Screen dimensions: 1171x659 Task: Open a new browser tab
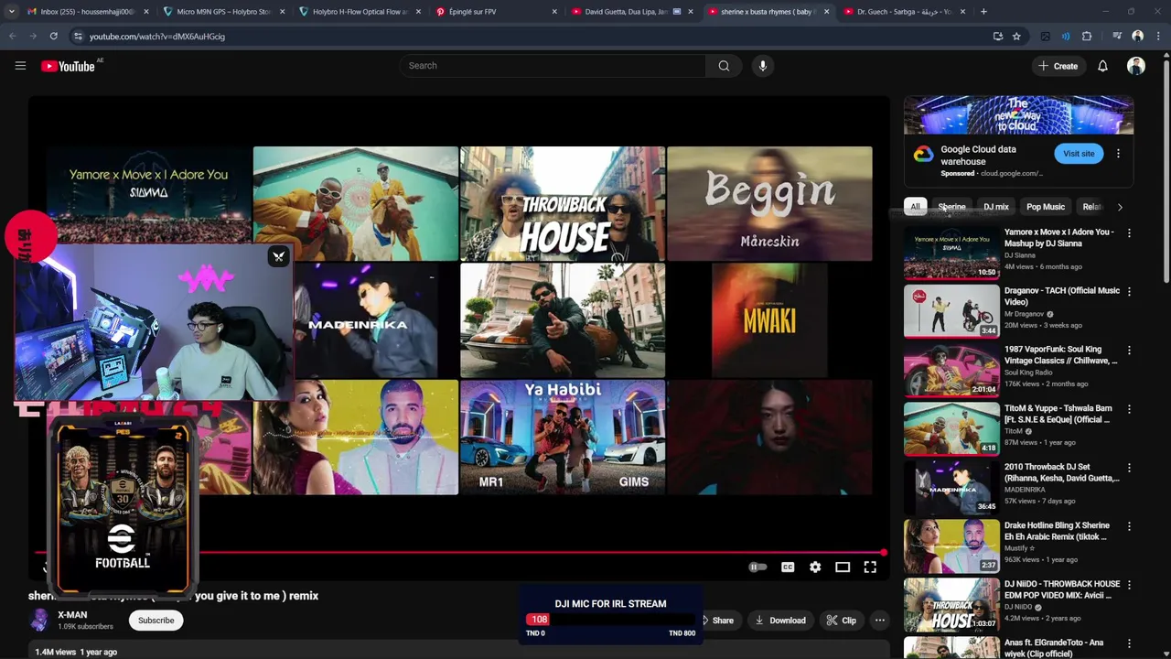click(983, 12)
